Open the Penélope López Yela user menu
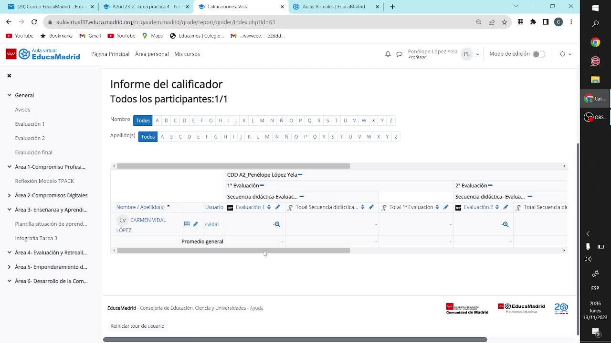 click(443, 54)
